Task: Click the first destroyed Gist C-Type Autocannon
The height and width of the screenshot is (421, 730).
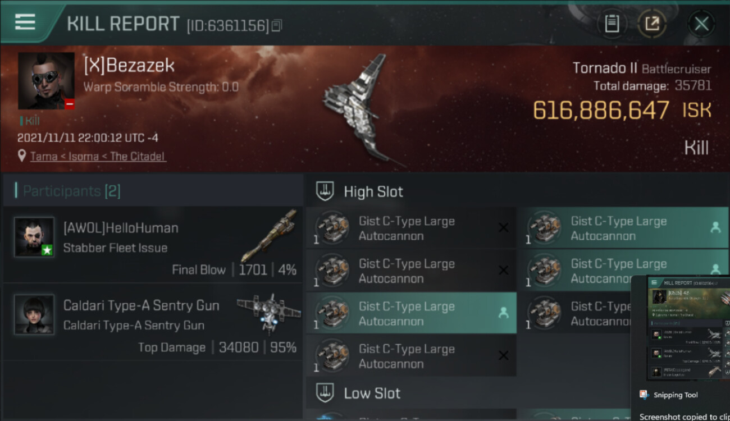Action: (410, 228)
